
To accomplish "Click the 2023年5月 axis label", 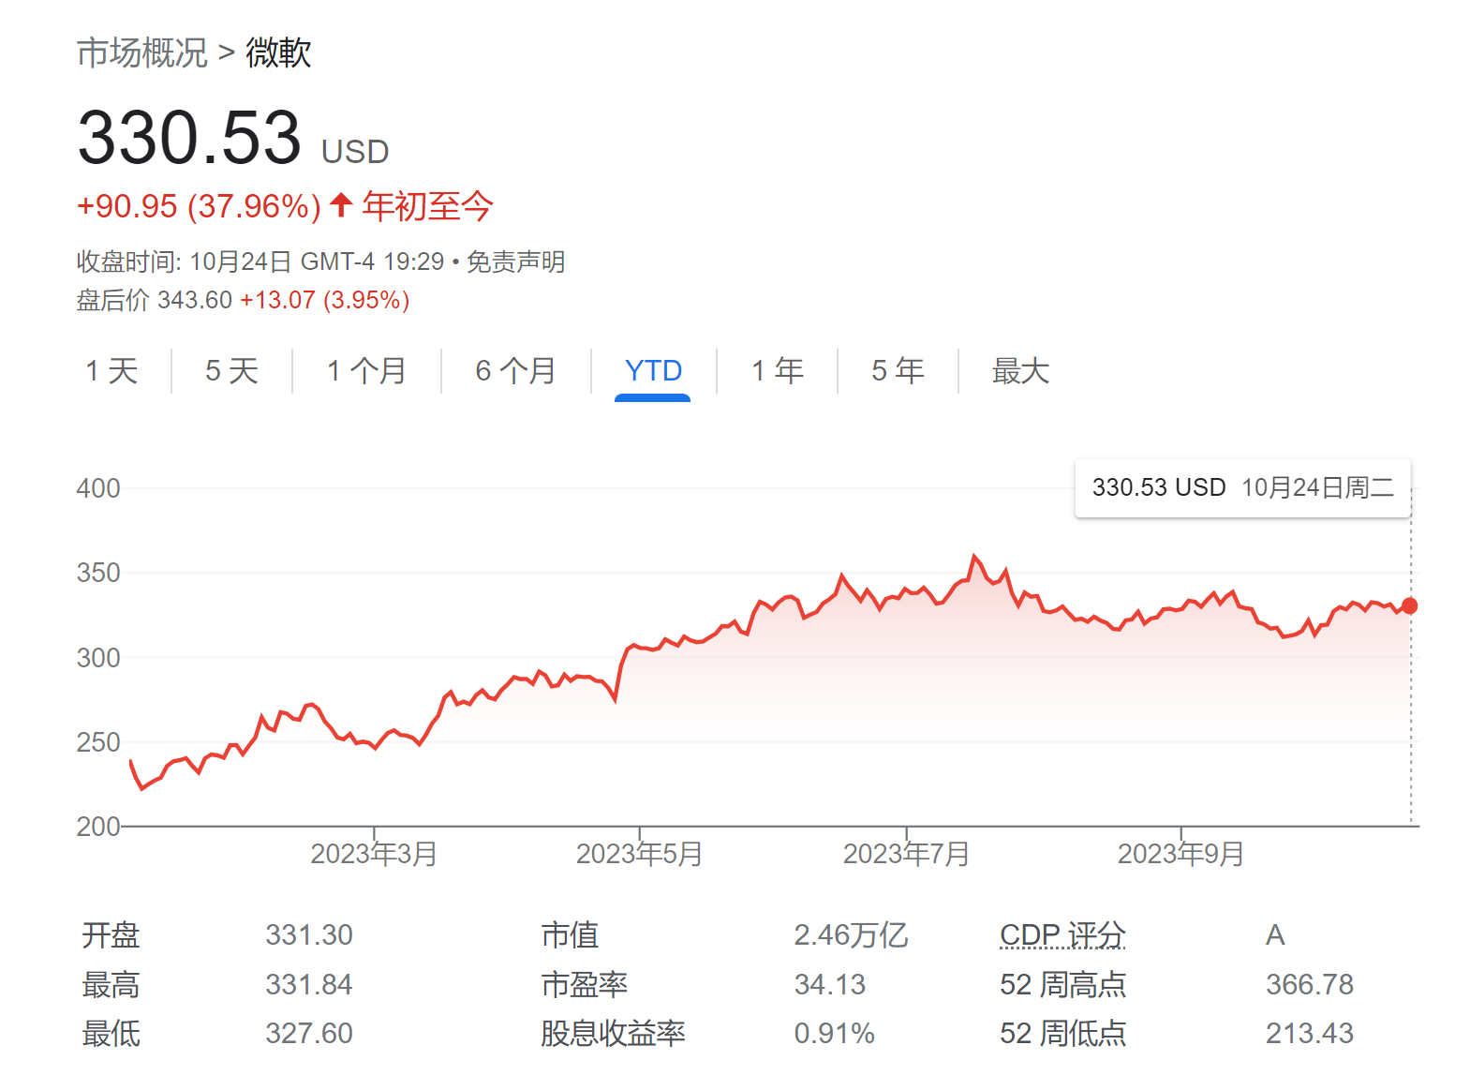I will click(x=639, y=854).
